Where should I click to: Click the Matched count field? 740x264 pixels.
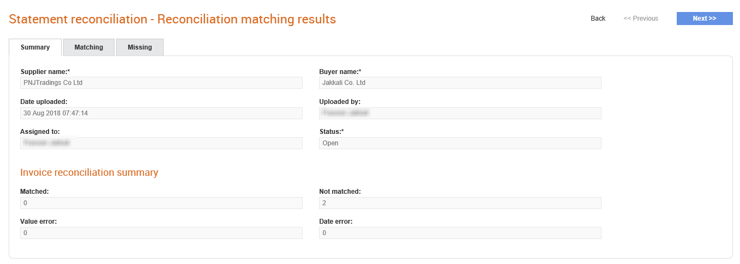pyautogui.click(x=161, y=203)
